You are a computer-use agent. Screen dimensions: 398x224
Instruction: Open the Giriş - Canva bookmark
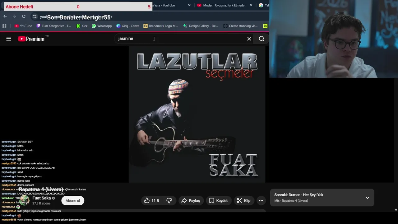coord(128,26)
